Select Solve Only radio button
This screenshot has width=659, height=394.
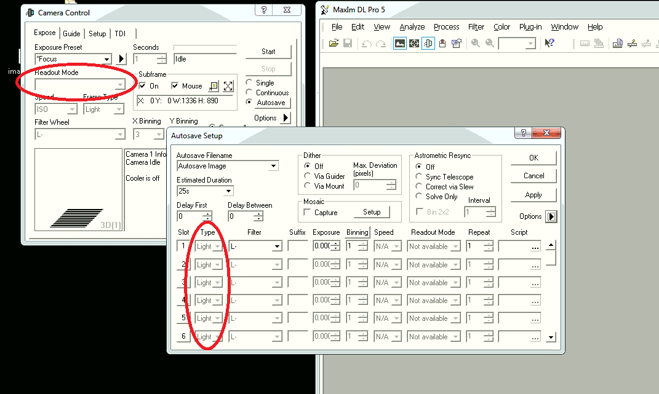(x=418, y=196)
